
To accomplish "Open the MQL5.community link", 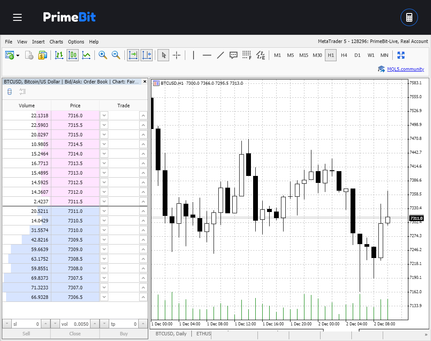I will click(405, 69).
